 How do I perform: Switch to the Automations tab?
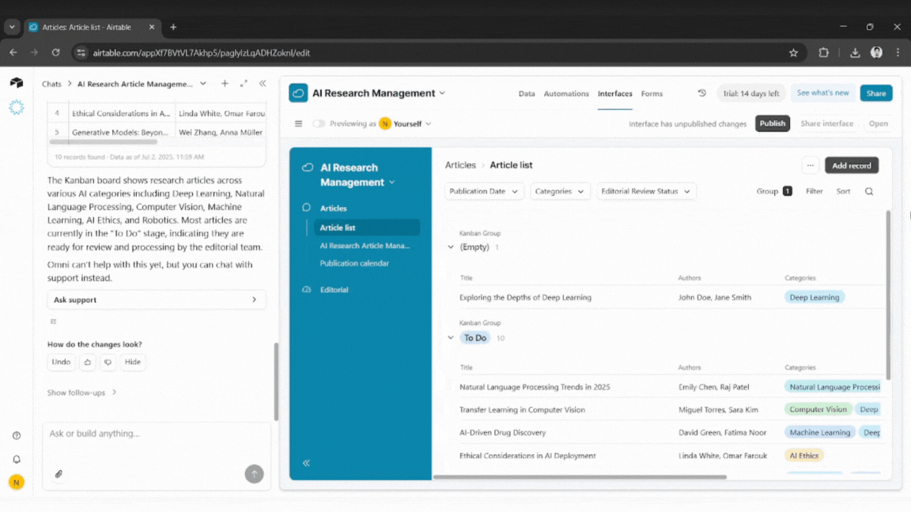[566, 93]
